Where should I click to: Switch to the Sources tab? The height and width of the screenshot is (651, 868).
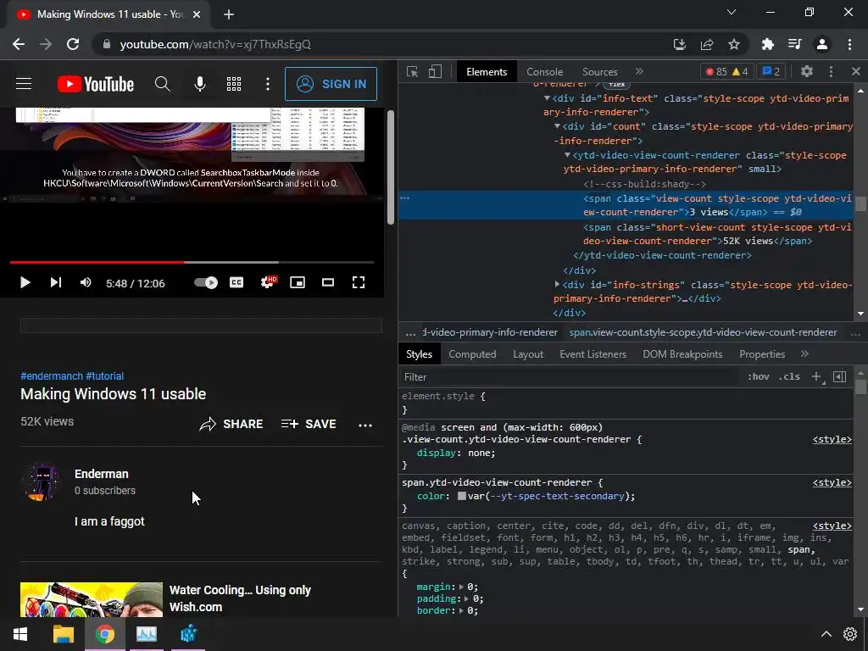click(x=599, y=72)
